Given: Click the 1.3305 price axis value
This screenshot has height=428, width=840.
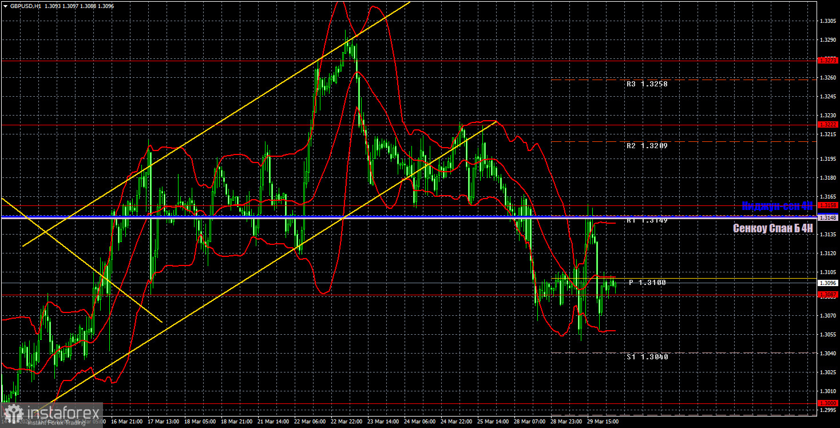Looking at the screenshot, I should click(x=827, y=21).
